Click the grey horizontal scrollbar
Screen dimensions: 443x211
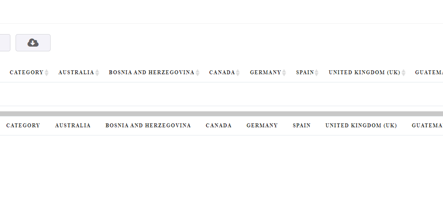221,114
